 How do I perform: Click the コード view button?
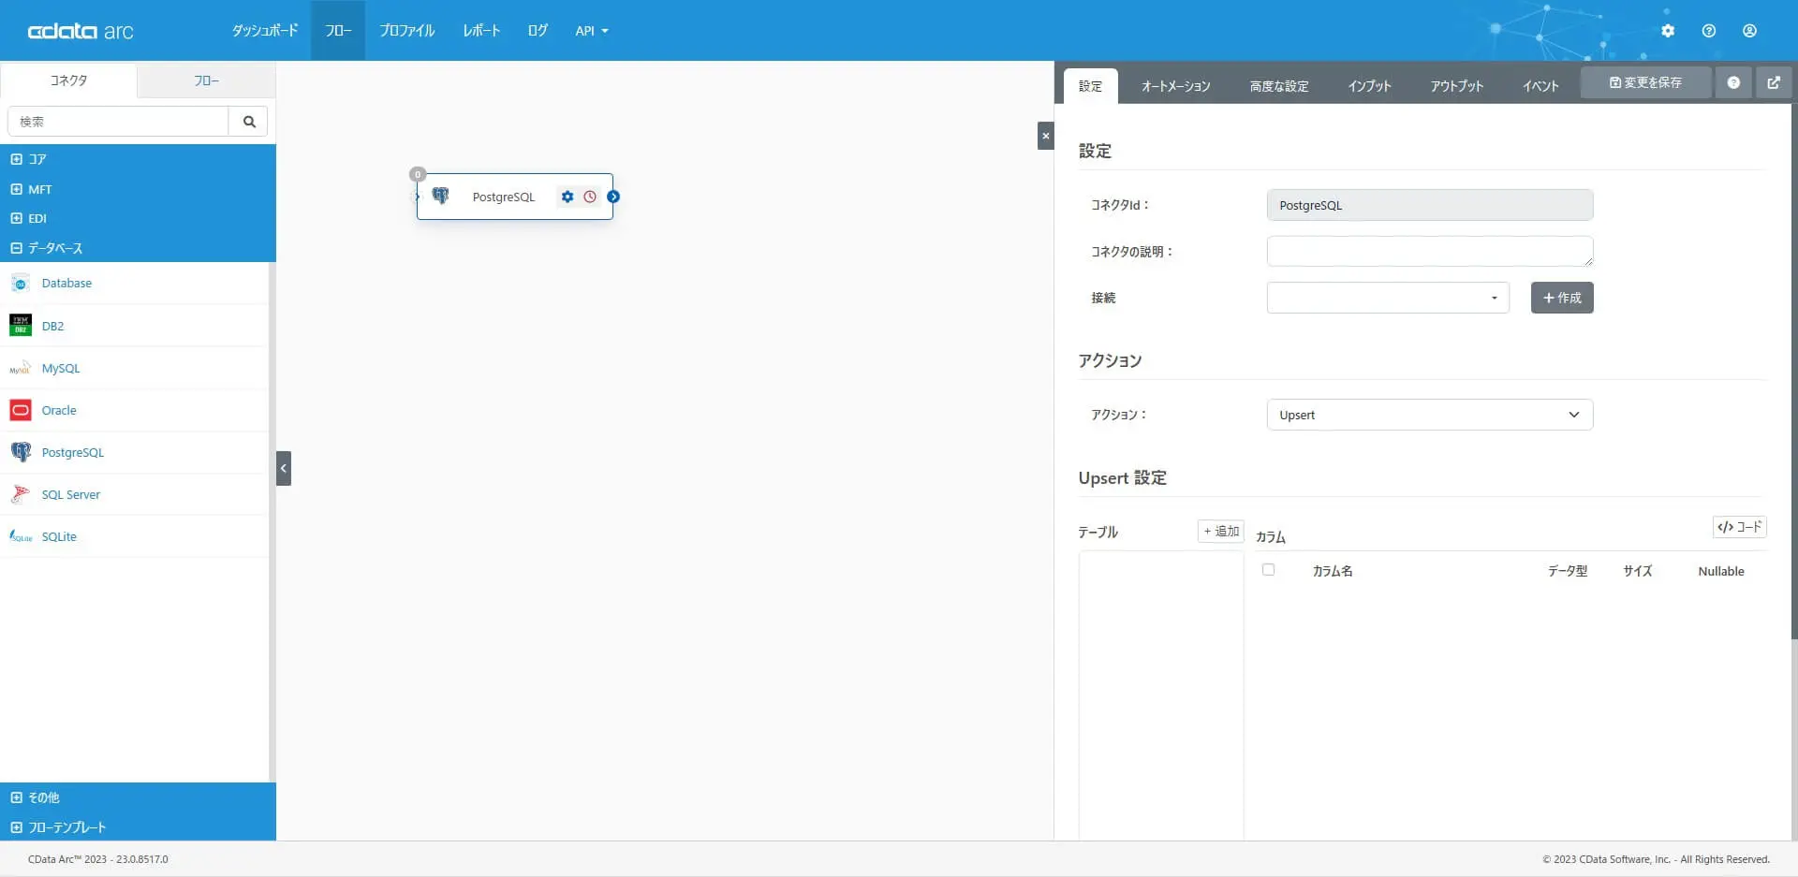[x=1740, y=527]
